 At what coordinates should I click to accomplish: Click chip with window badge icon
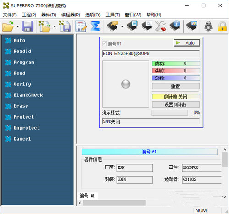pyautogui.click(x=192, y=26)
